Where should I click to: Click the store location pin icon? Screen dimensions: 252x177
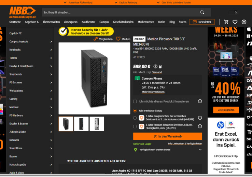[x=136, y=150]
